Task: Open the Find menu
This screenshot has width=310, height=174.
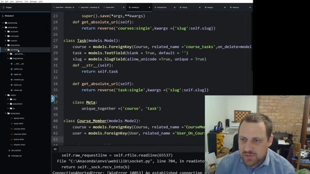Action: pyautogui.click(x=26, y=1)
